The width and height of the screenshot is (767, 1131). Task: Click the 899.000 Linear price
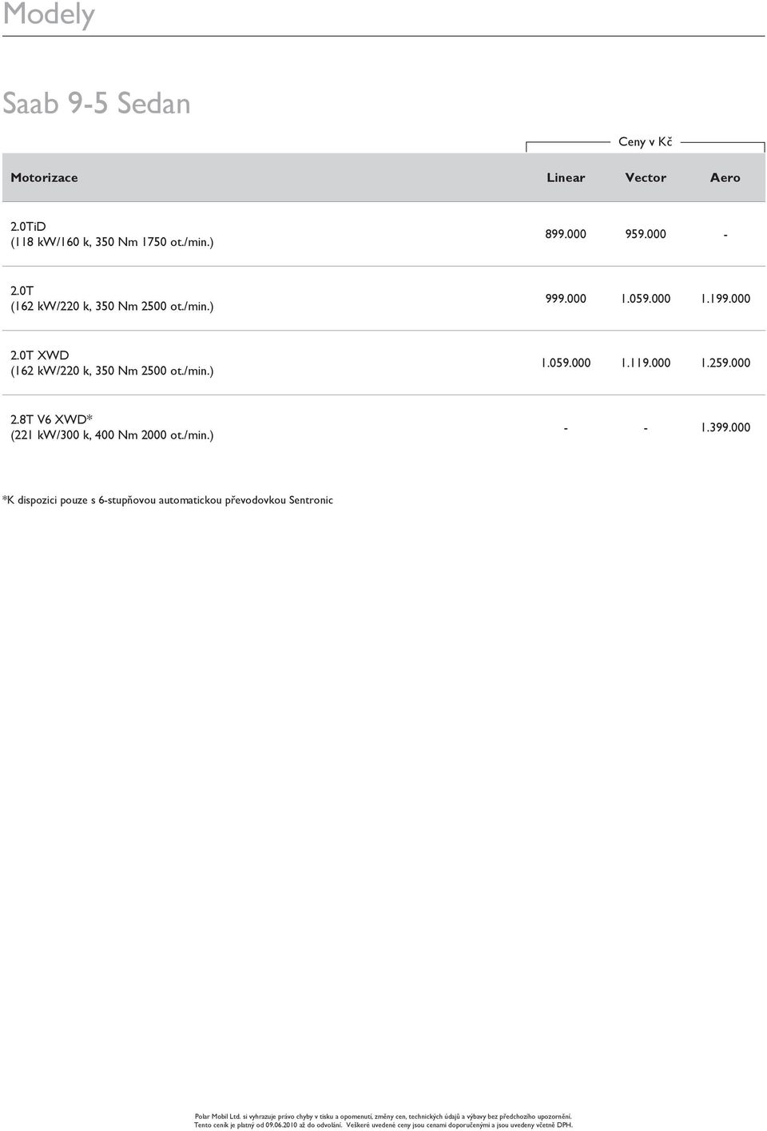pos(566,234)
